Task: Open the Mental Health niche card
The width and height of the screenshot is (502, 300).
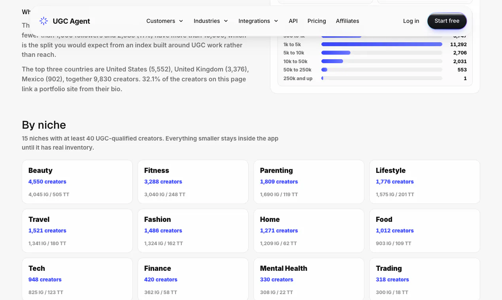Action: tap(309, 279)
